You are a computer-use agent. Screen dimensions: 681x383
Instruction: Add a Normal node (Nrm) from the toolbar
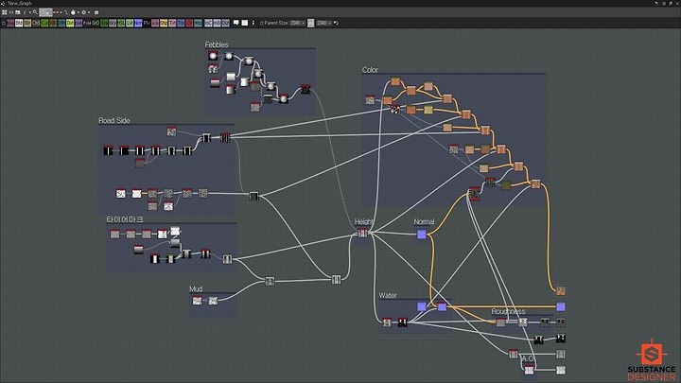pyautogui.click(x=138, y=23)
